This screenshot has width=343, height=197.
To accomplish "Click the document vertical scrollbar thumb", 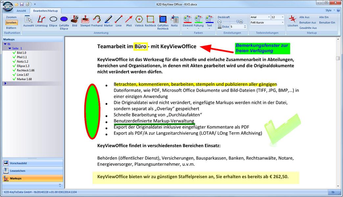I will [x=338, y=58].
